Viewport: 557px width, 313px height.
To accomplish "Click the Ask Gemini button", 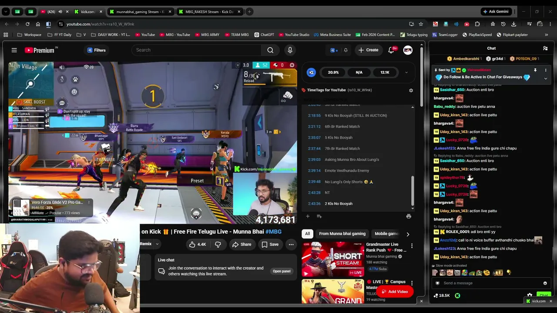I will click(x=496, y=12).
